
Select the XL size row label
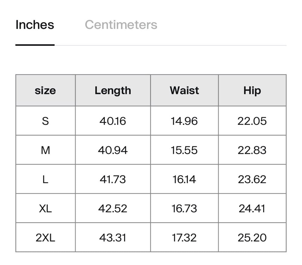(x=45, y=208)
